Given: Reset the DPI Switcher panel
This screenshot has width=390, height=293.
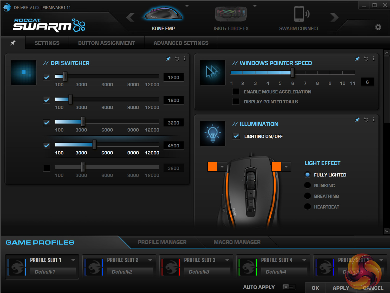Looking at the screenshot, I should click(177, 59).
